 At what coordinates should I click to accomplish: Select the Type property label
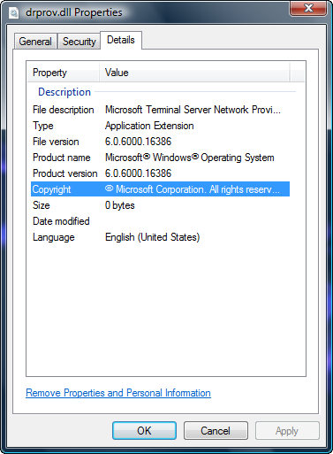tap(43, 126)
